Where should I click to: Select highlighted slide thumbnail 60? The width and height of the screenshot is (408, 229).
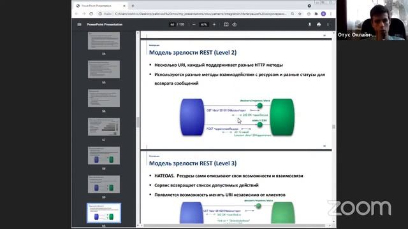(104, 213)
